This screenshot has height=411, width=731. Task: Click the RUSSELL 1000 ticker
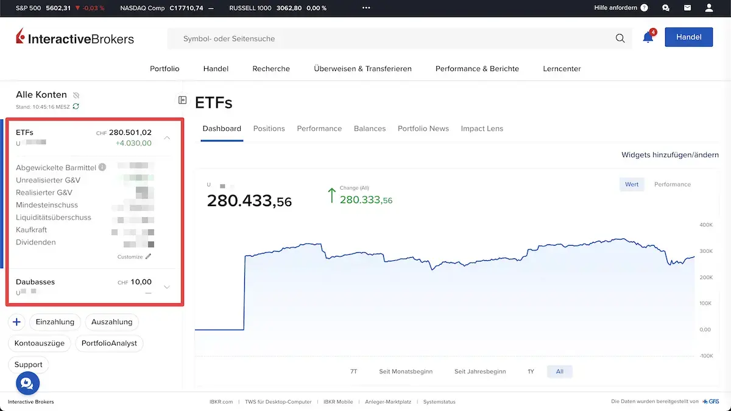(x=278, y=8)
